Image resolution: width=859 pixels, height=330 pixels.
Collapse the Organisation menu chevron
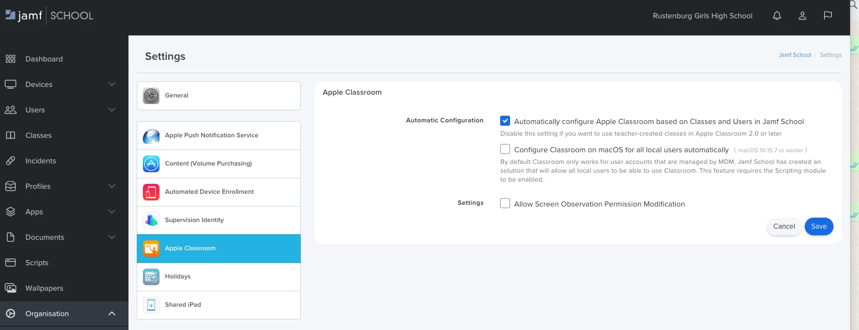pyautogui.click(x=112, y=313)
